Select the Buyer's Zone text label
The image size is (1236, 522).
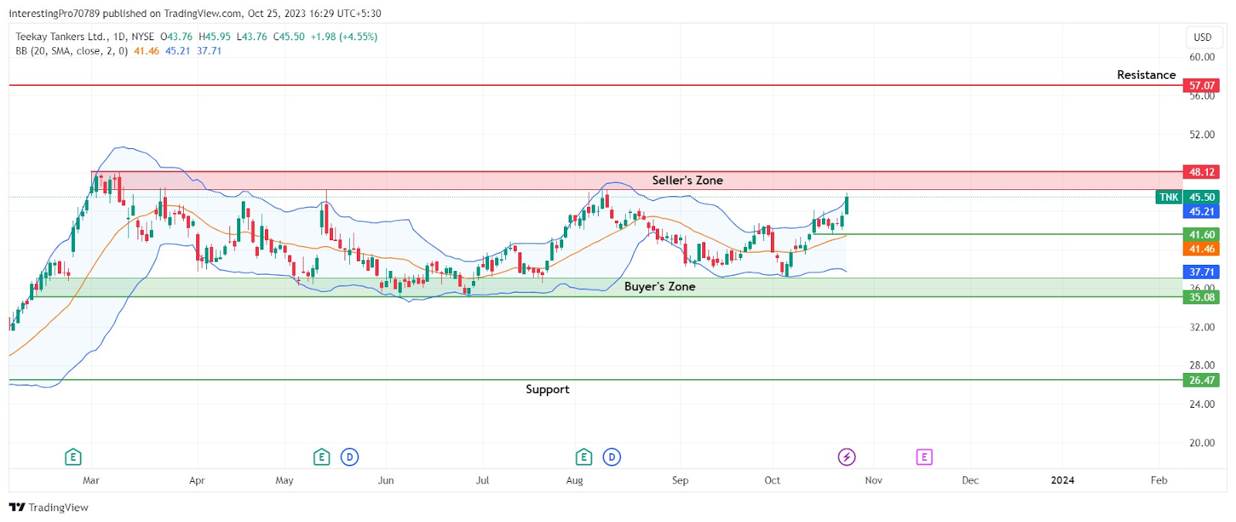(660, 286)
